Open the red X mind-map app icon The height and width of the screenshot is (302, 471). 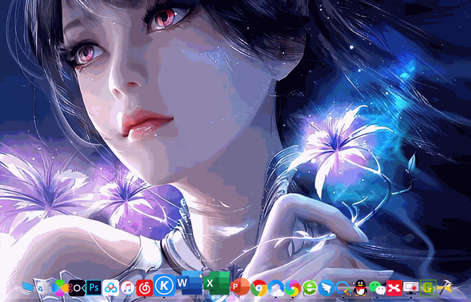coord(394,288)
